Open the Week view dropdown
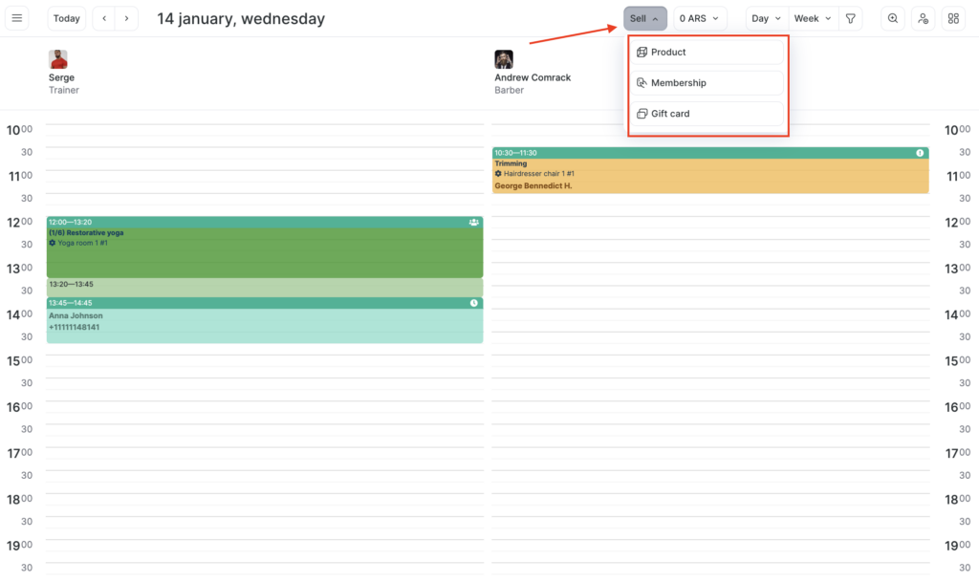 (x=812, y=18)
